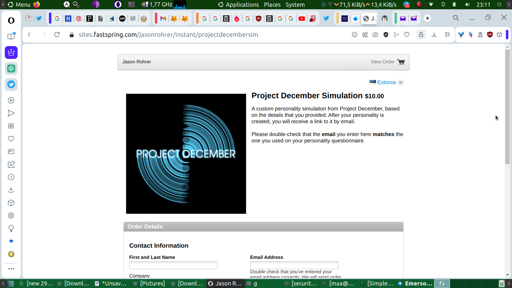Click the Project December product image
The width and height of the screenshot is (512, 288).
tap(186, 154)
